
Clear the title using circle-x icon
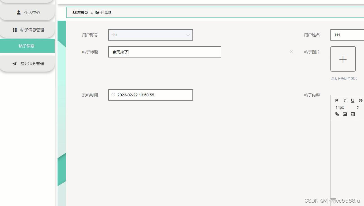point(291,52)
